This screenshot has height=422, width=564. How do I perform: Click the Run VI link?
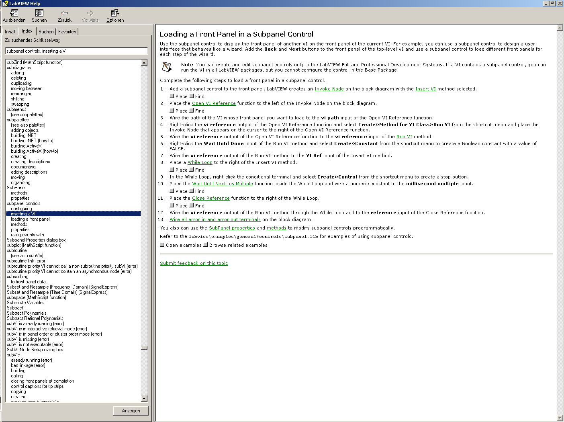404,137
